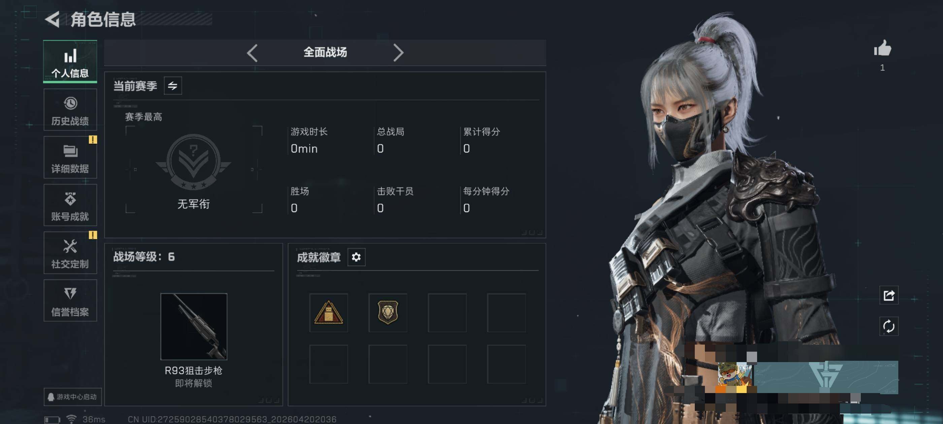Switch to next mode with right chevron

(x=398, y=53)
